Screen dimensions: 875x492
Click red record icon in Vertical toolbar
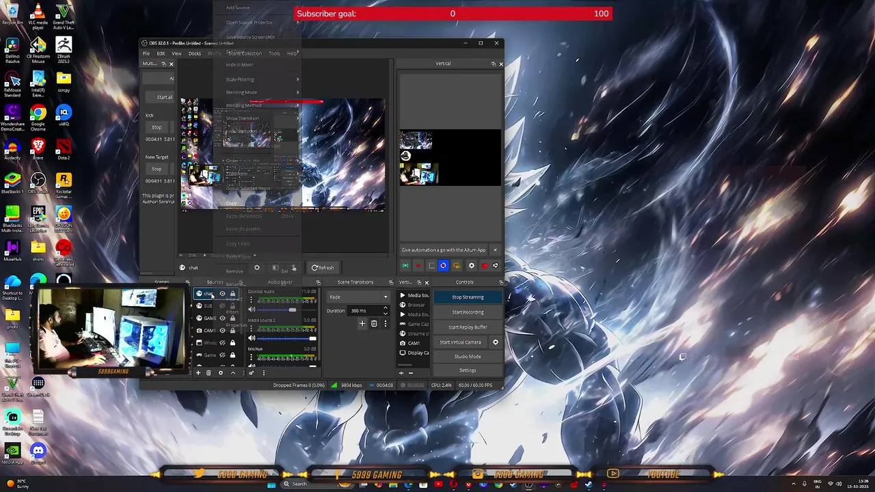pos(418,266)
